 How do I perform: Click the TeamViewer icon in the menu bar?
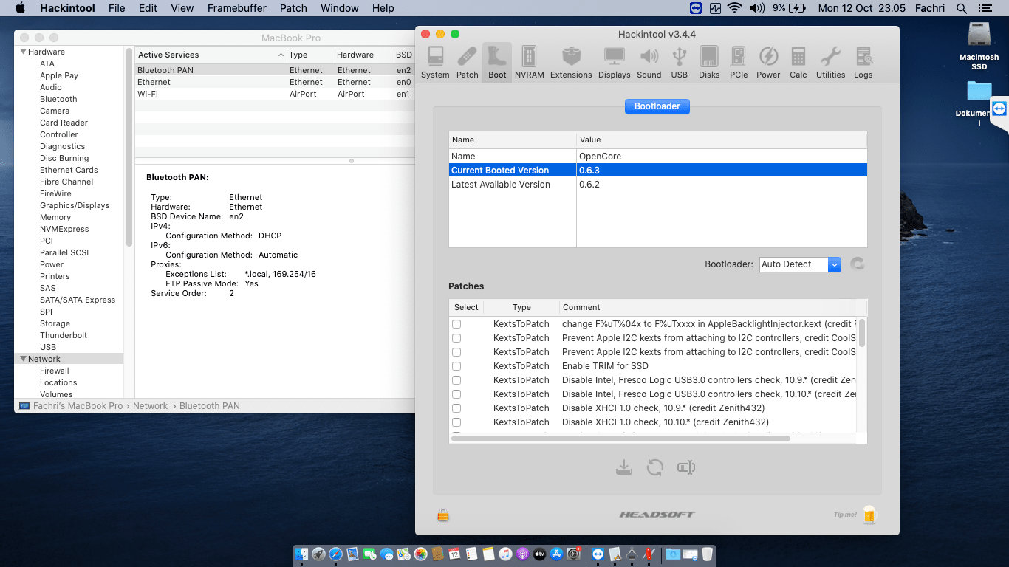695,8
